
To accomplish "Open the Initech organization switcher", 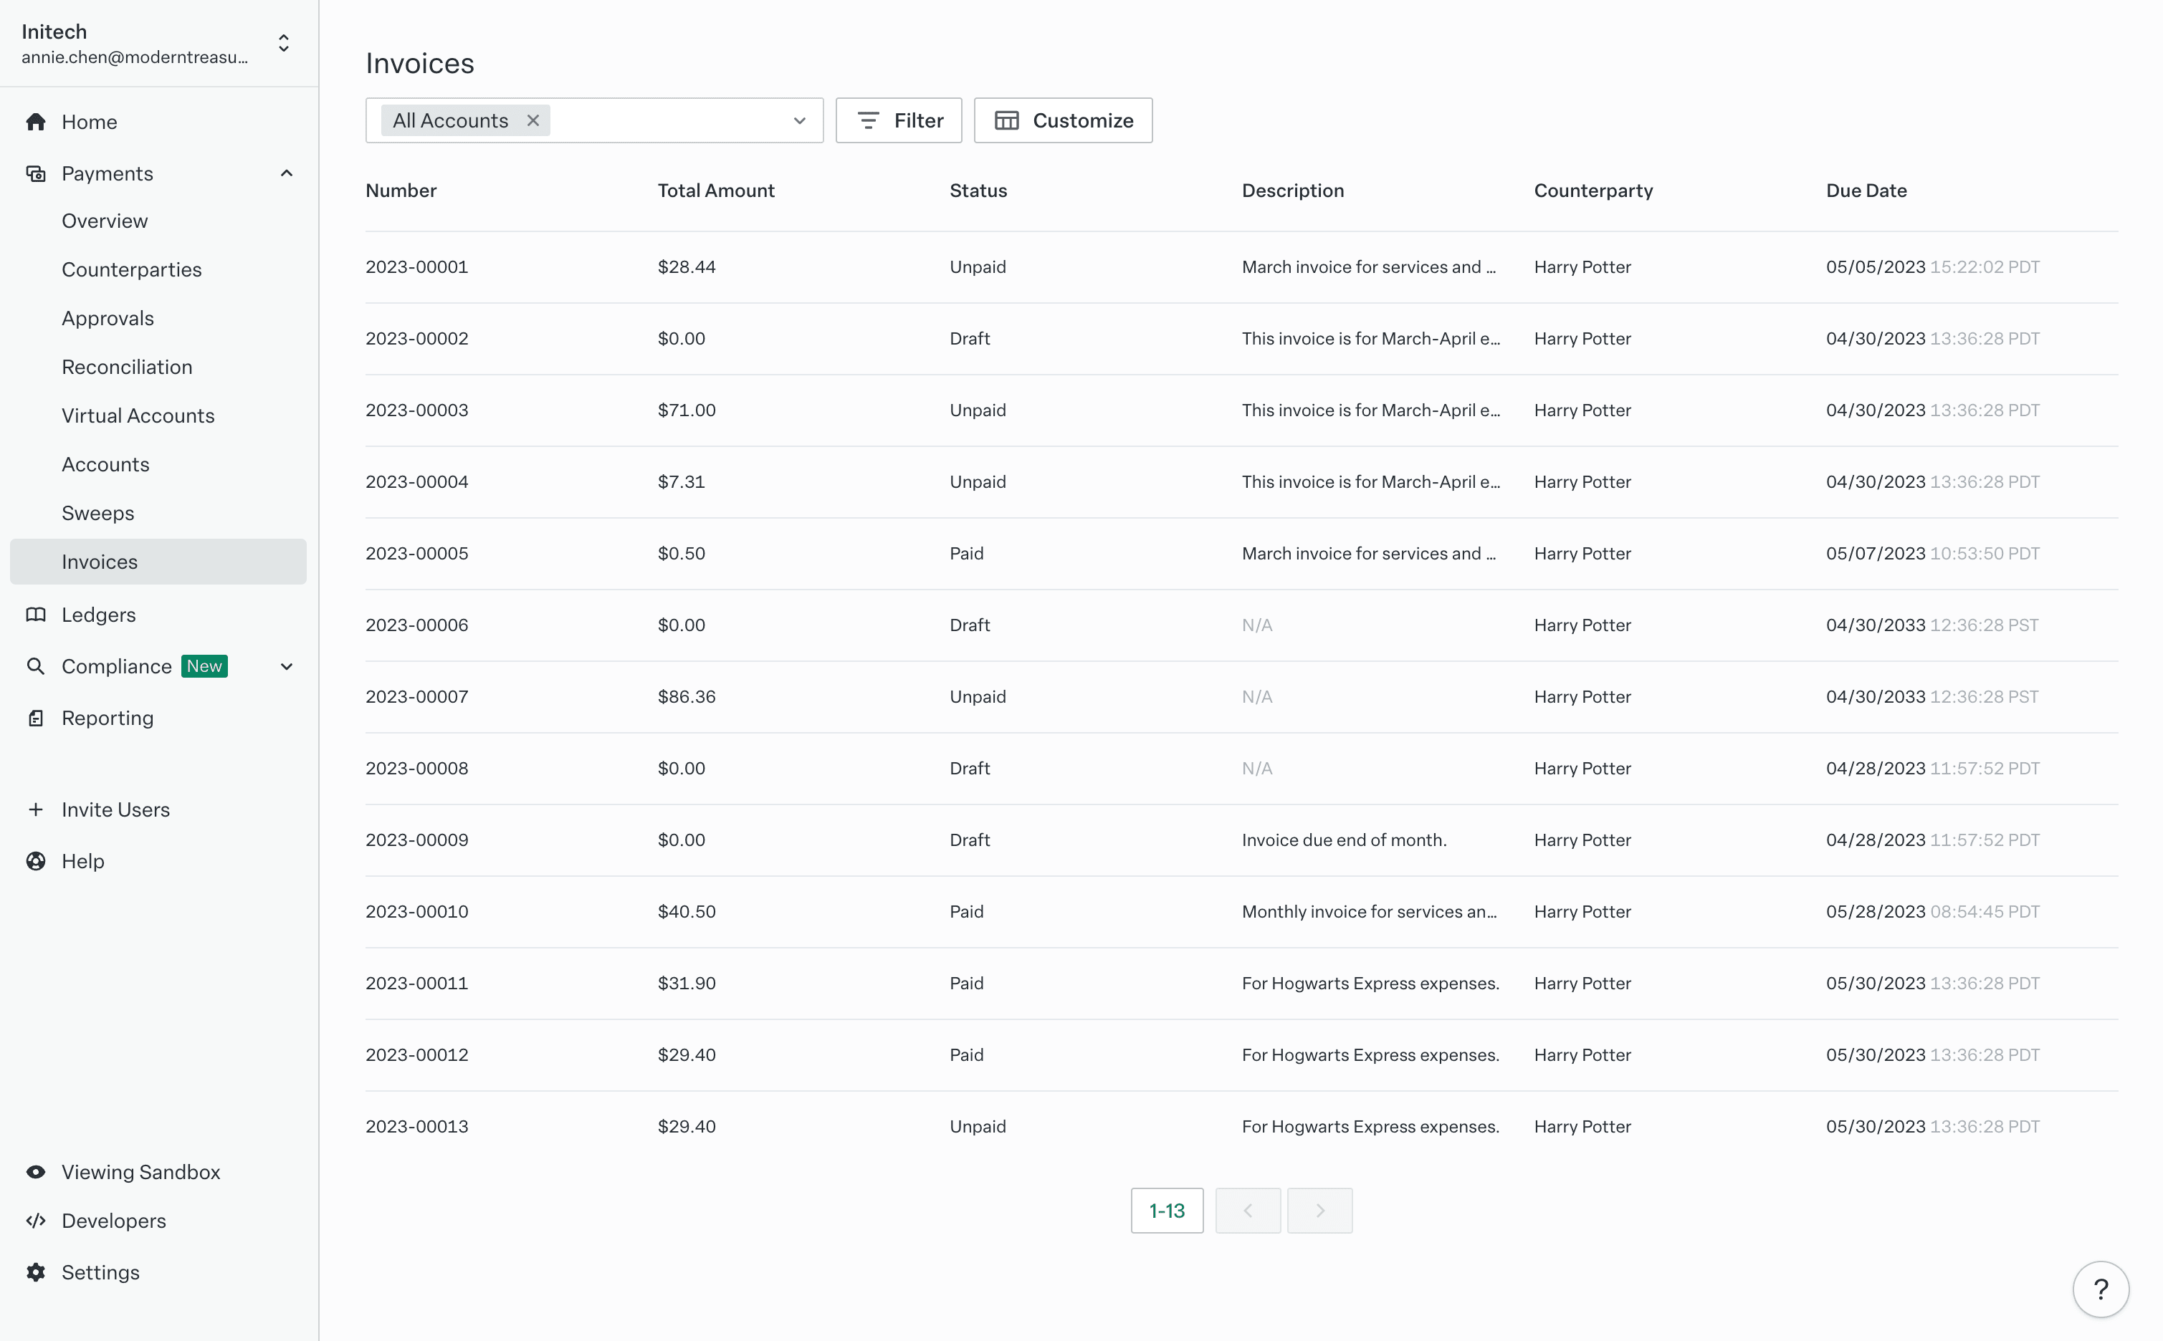I will pos(283,44).
